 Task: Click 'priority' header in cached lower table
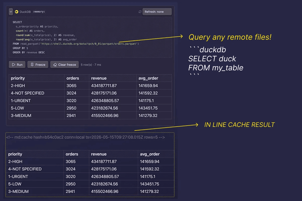tap(15, 154)
